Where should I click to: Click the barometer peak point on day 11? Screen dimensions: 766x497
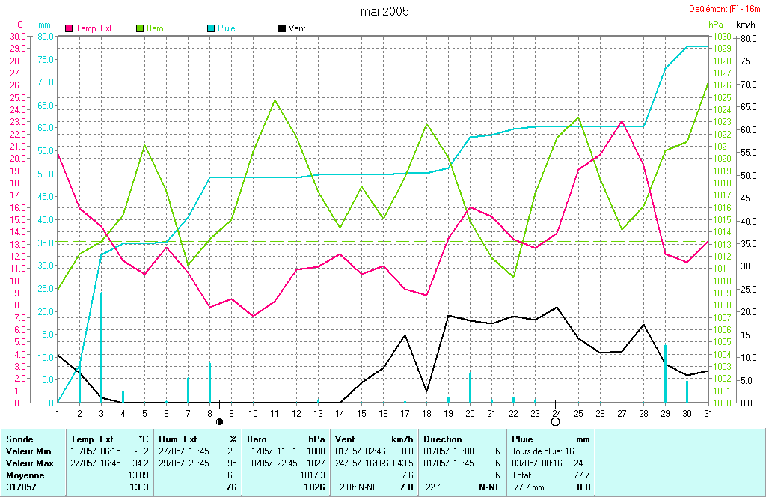click(275, 100)
